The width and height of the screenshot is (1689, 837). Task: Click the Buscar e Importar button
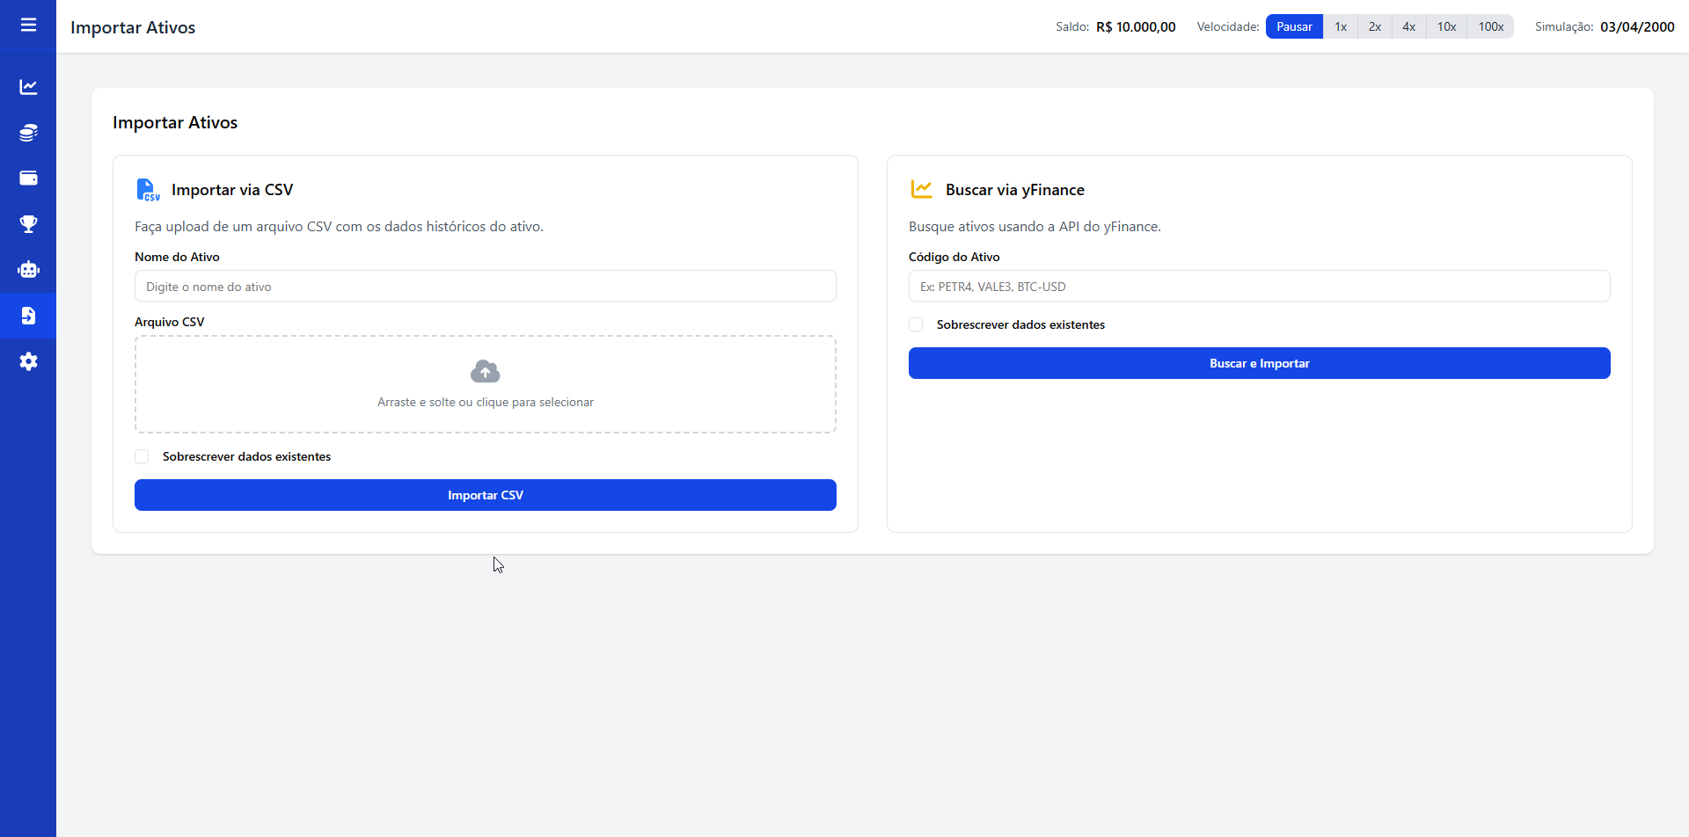click(1259, 362)
